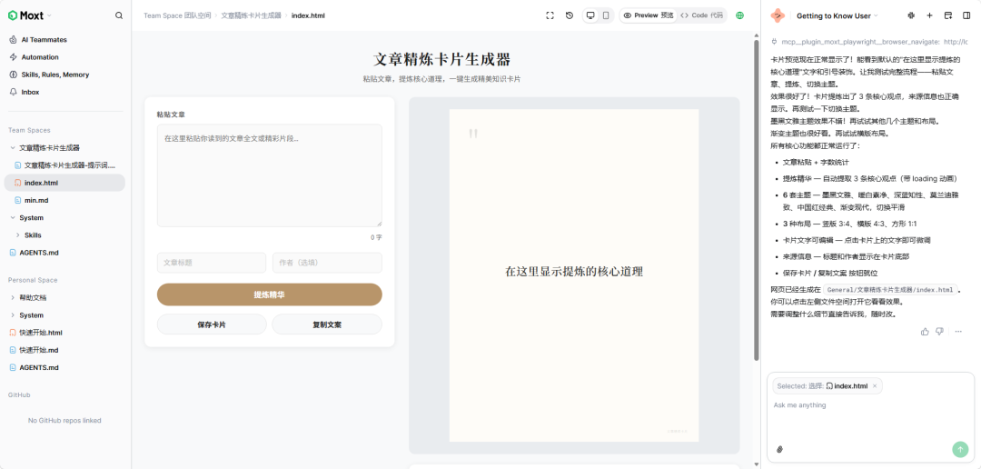Send message with green arrow button
This screenshot has height=469, width=981.
pos(960,449)
